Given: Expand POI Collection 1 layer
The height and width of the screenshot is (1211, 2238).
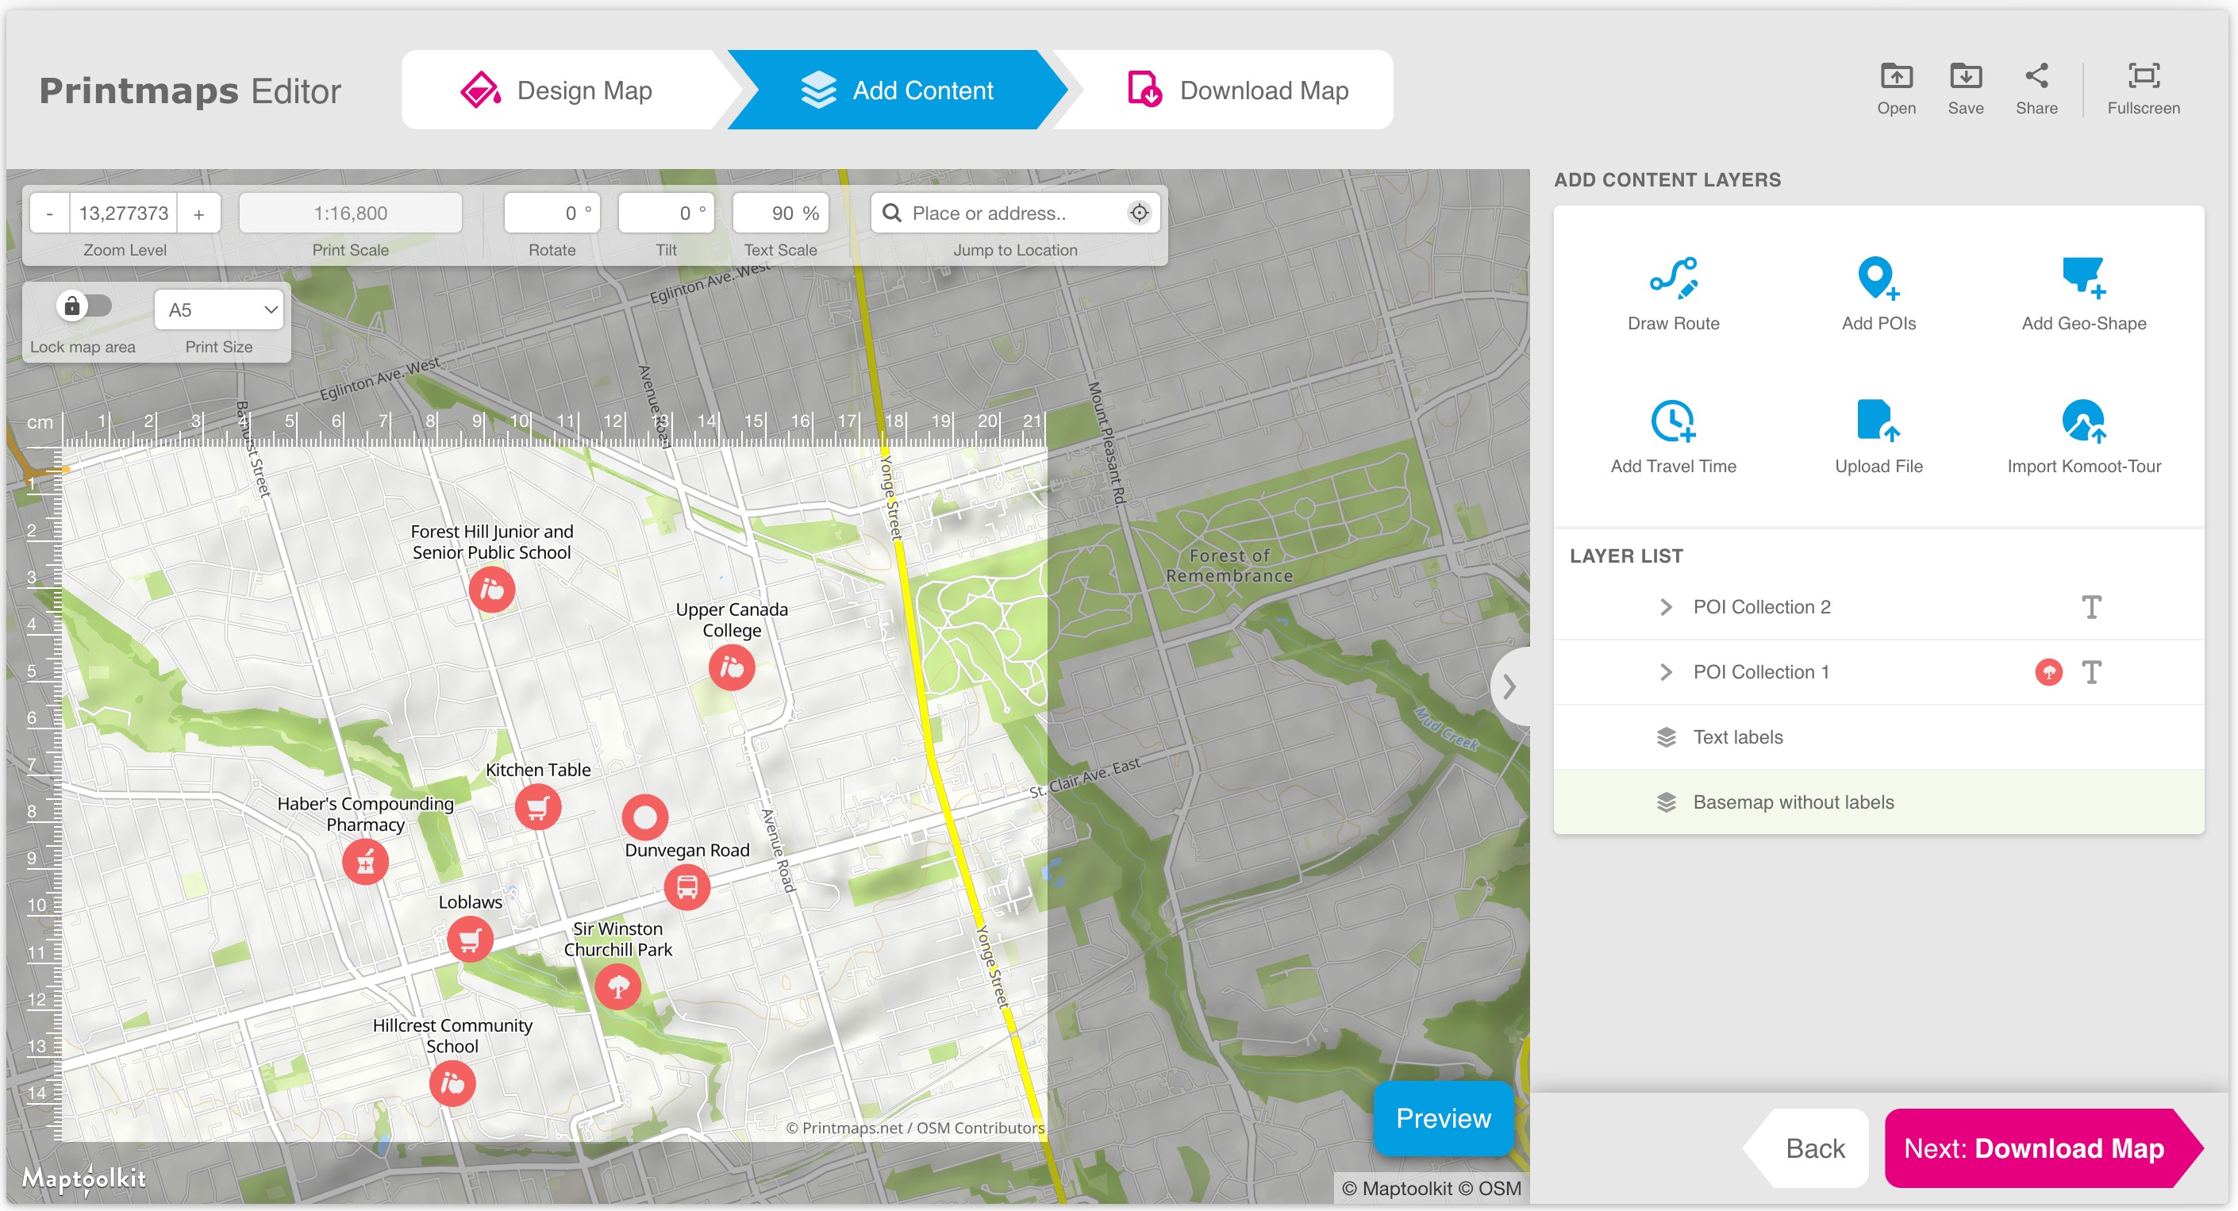Looking at the screenshot, I should click(1664, 671).
